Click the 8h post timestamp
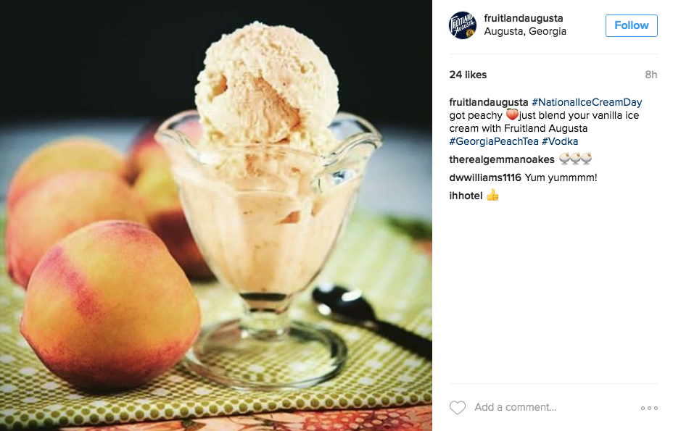This screenshot has width=673, height=431. (651, 75)
